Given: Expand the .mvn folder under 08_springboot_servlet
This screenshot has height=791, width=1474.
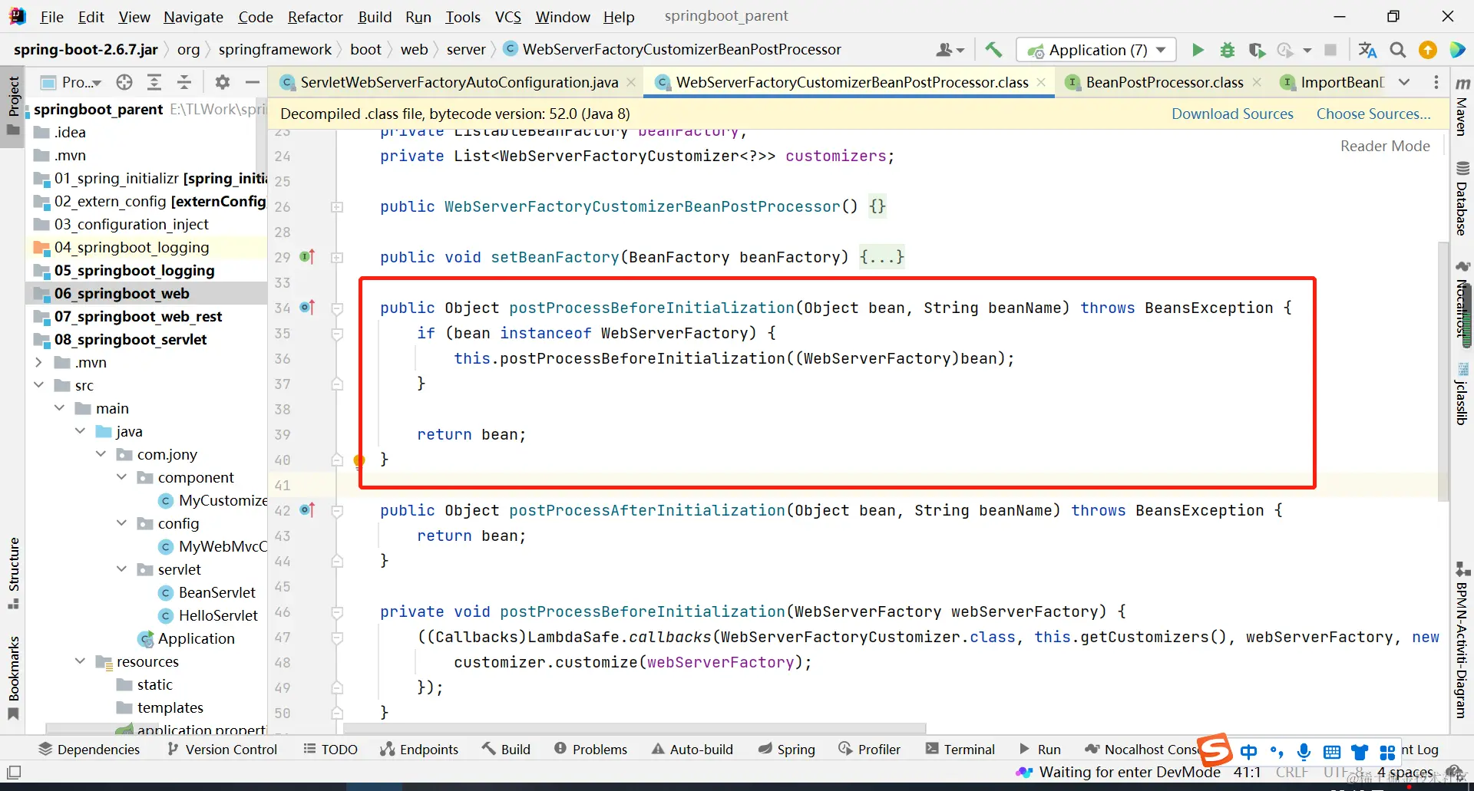Looking at the screenshot, I should (x=38, y=362).
